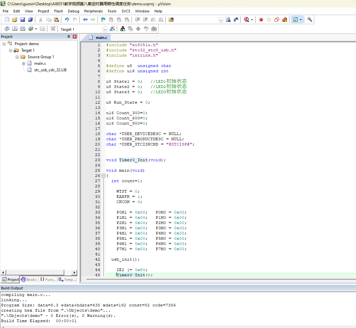Viewport: 356px width, 328px height.
Task: Click the Paste icon
Action: tap(56, 20)
